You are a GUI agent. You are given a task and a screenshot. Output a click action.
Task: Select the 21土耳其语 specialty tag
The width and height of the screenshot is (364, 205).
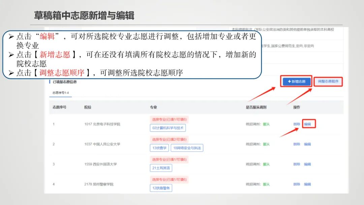tap(161, 168)
